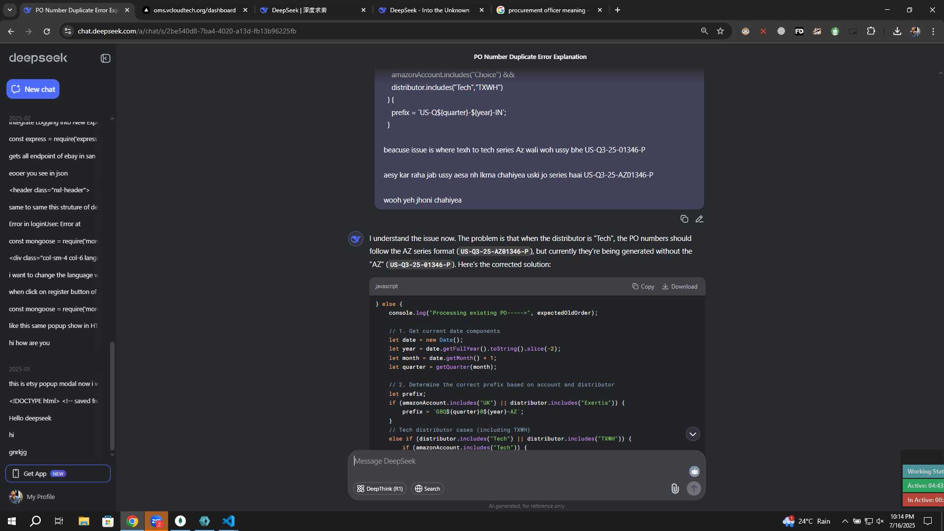Open the browser extensions puzzle icon
Screen dimensions: 944x531
tap(871, 31)
